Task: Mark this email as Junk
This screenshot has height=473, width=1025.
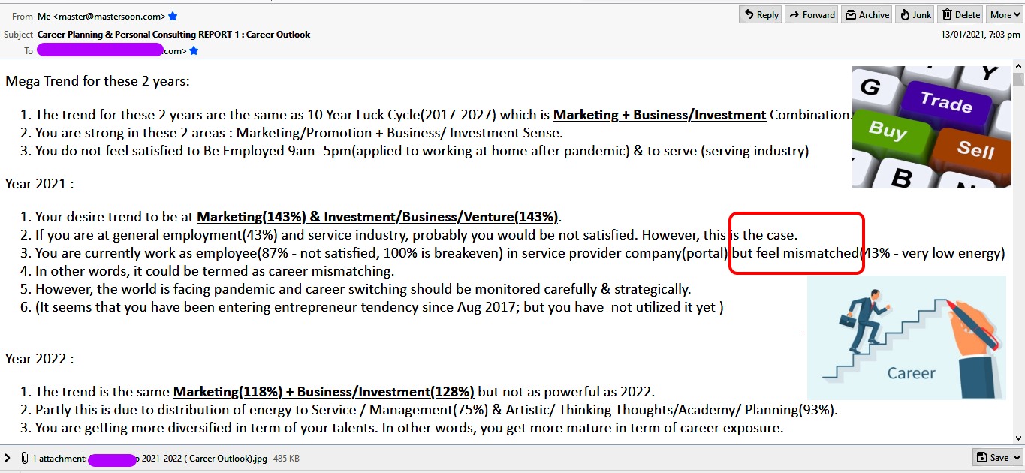Action: (915, 14)
